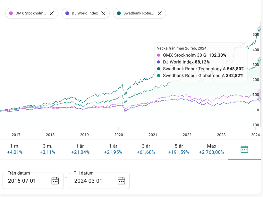This screenshot has height=197, width=263.
Task: Click the Technology A end marker on chart
Action: tap(260, 29)
